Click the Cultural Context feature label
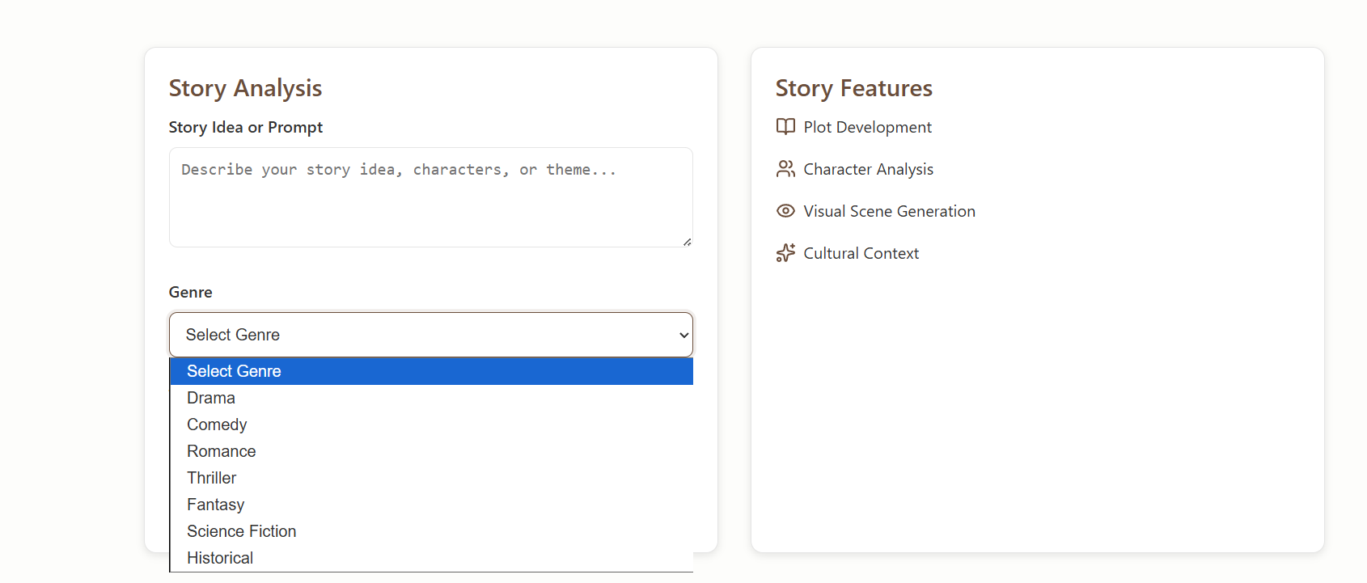 [x=861, y=253]
